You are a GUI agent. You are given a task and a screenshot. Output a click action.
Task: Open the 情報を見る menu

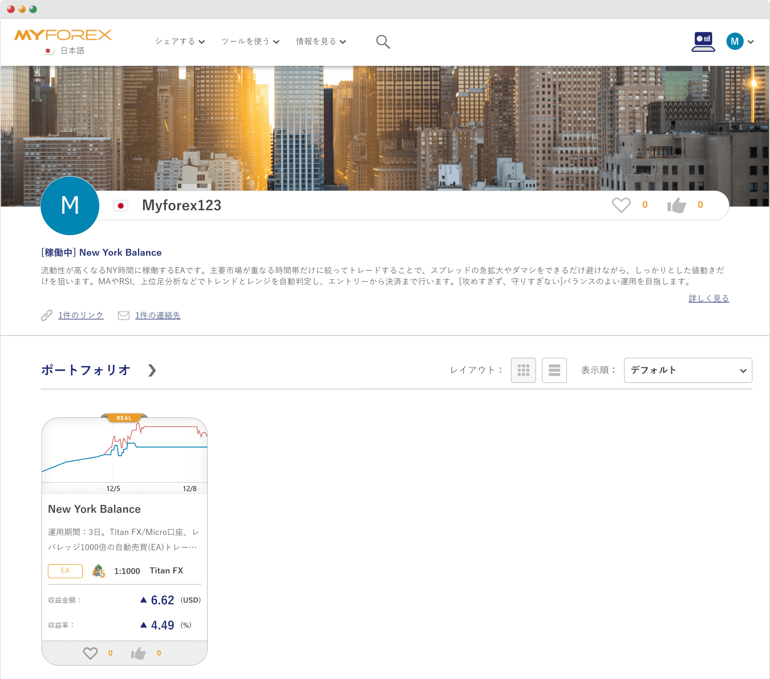tap(321, 42)
